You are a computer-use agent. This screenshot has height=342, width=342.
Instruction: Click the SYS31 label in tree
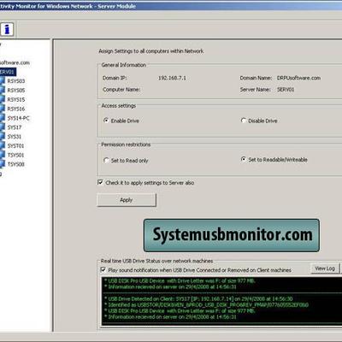tap(15, 137)
